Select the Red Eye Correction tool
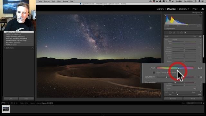 (174, 33)
